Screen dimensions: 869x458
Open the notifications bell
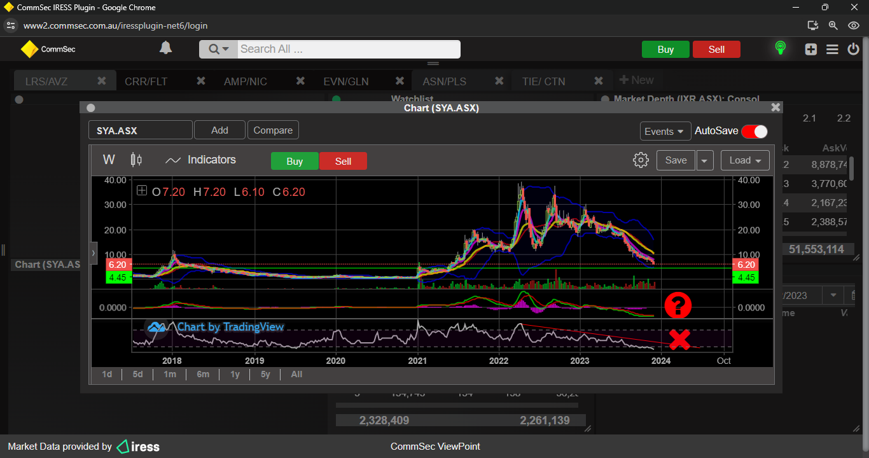tap(165, 48)
